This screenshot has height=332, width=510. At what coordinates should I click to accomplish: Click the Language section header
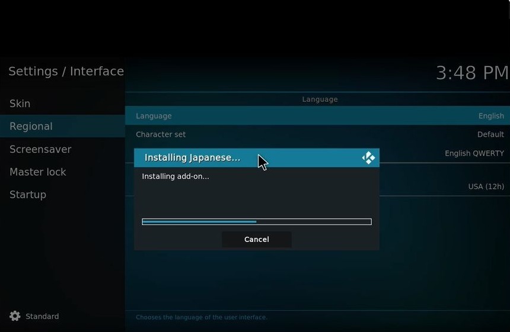pos(320,99)
